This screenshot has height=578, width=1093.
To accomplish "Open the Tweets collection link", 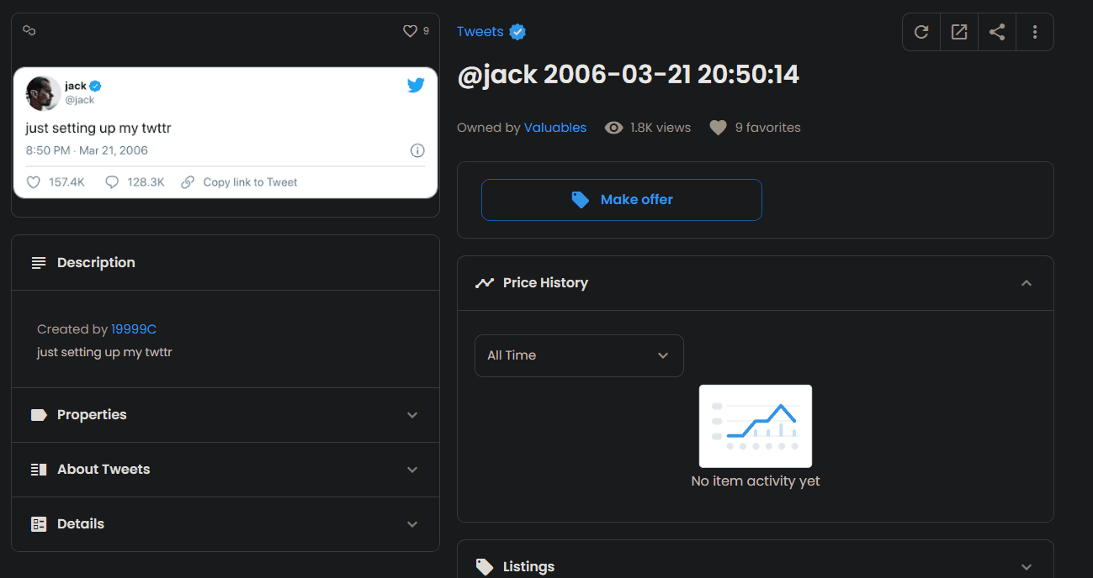I will pyautogui.click(x=480, y=32).
